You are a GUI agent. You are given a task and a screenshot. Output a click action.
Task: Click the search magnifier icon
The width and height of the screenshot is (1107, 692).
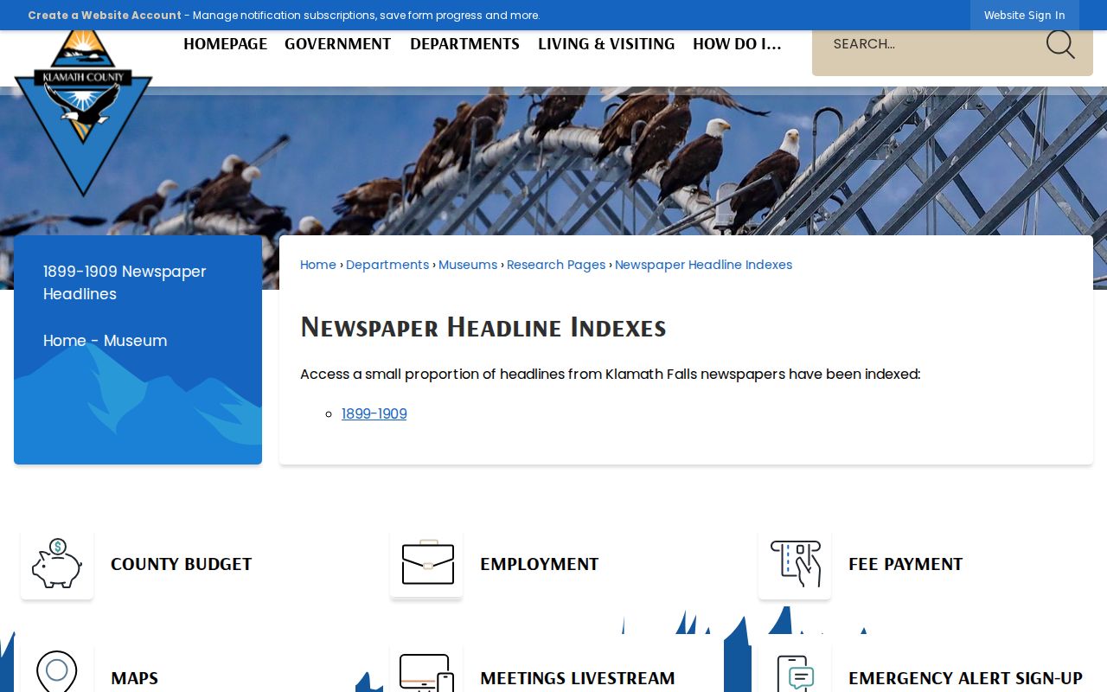(1060, 44)
